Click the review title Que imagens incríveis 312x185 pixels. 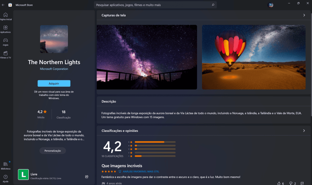122,166
